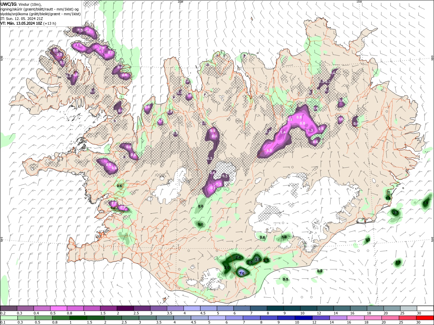Click the "VT: Mán. 13.05.2024 10Z" valid time
434x325 pixels.
[21, 23]
